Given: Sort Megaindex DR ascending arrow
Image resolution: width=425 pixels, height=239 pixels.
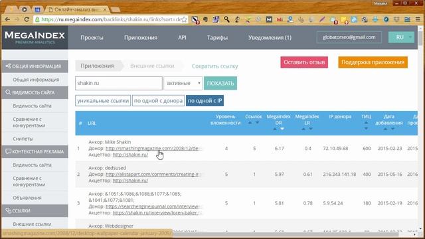Looking at the screenshot, I should point(275,129).
